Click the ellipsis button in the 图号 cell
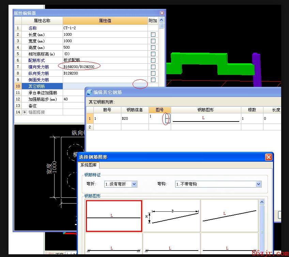289x257 pixels. [167, 118]
